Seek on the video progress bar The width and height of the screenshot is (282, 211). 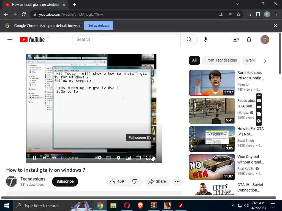(91, 152)
